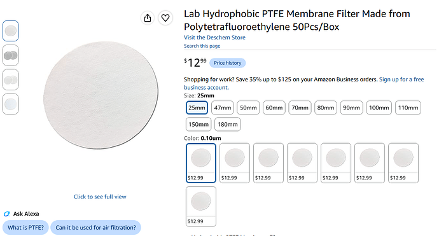Ask Alexa "What is PTFE?"
The image size is (439, 236).
pos(25,228)
